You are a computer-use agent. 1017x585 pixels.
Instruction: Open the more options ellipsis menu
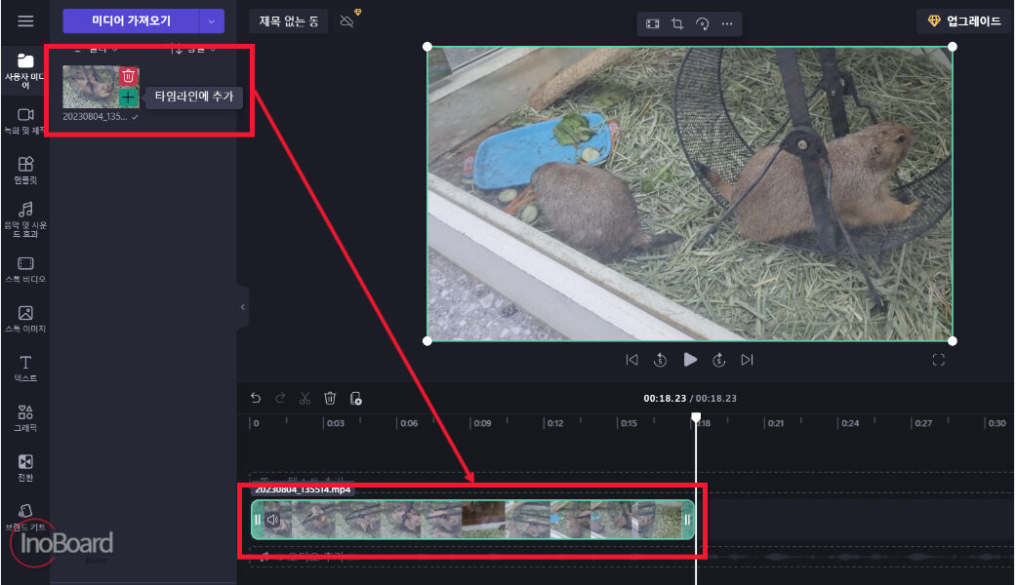click(727, 24)
